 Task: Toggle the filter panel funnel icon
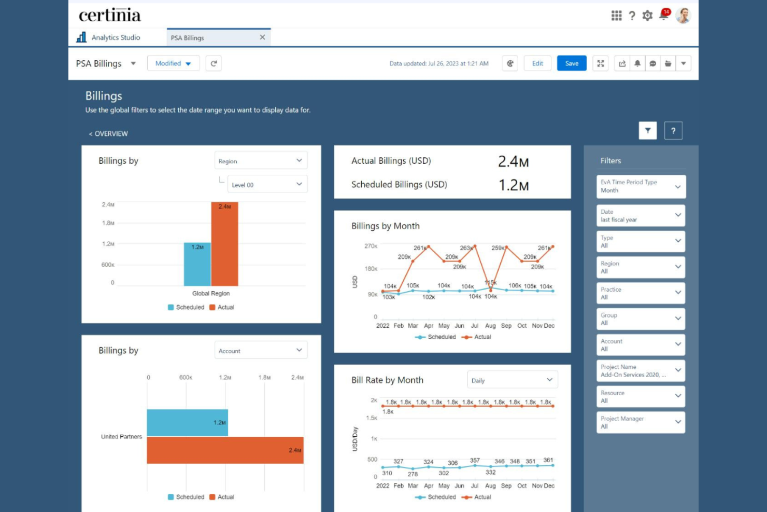tap(648, 131)
